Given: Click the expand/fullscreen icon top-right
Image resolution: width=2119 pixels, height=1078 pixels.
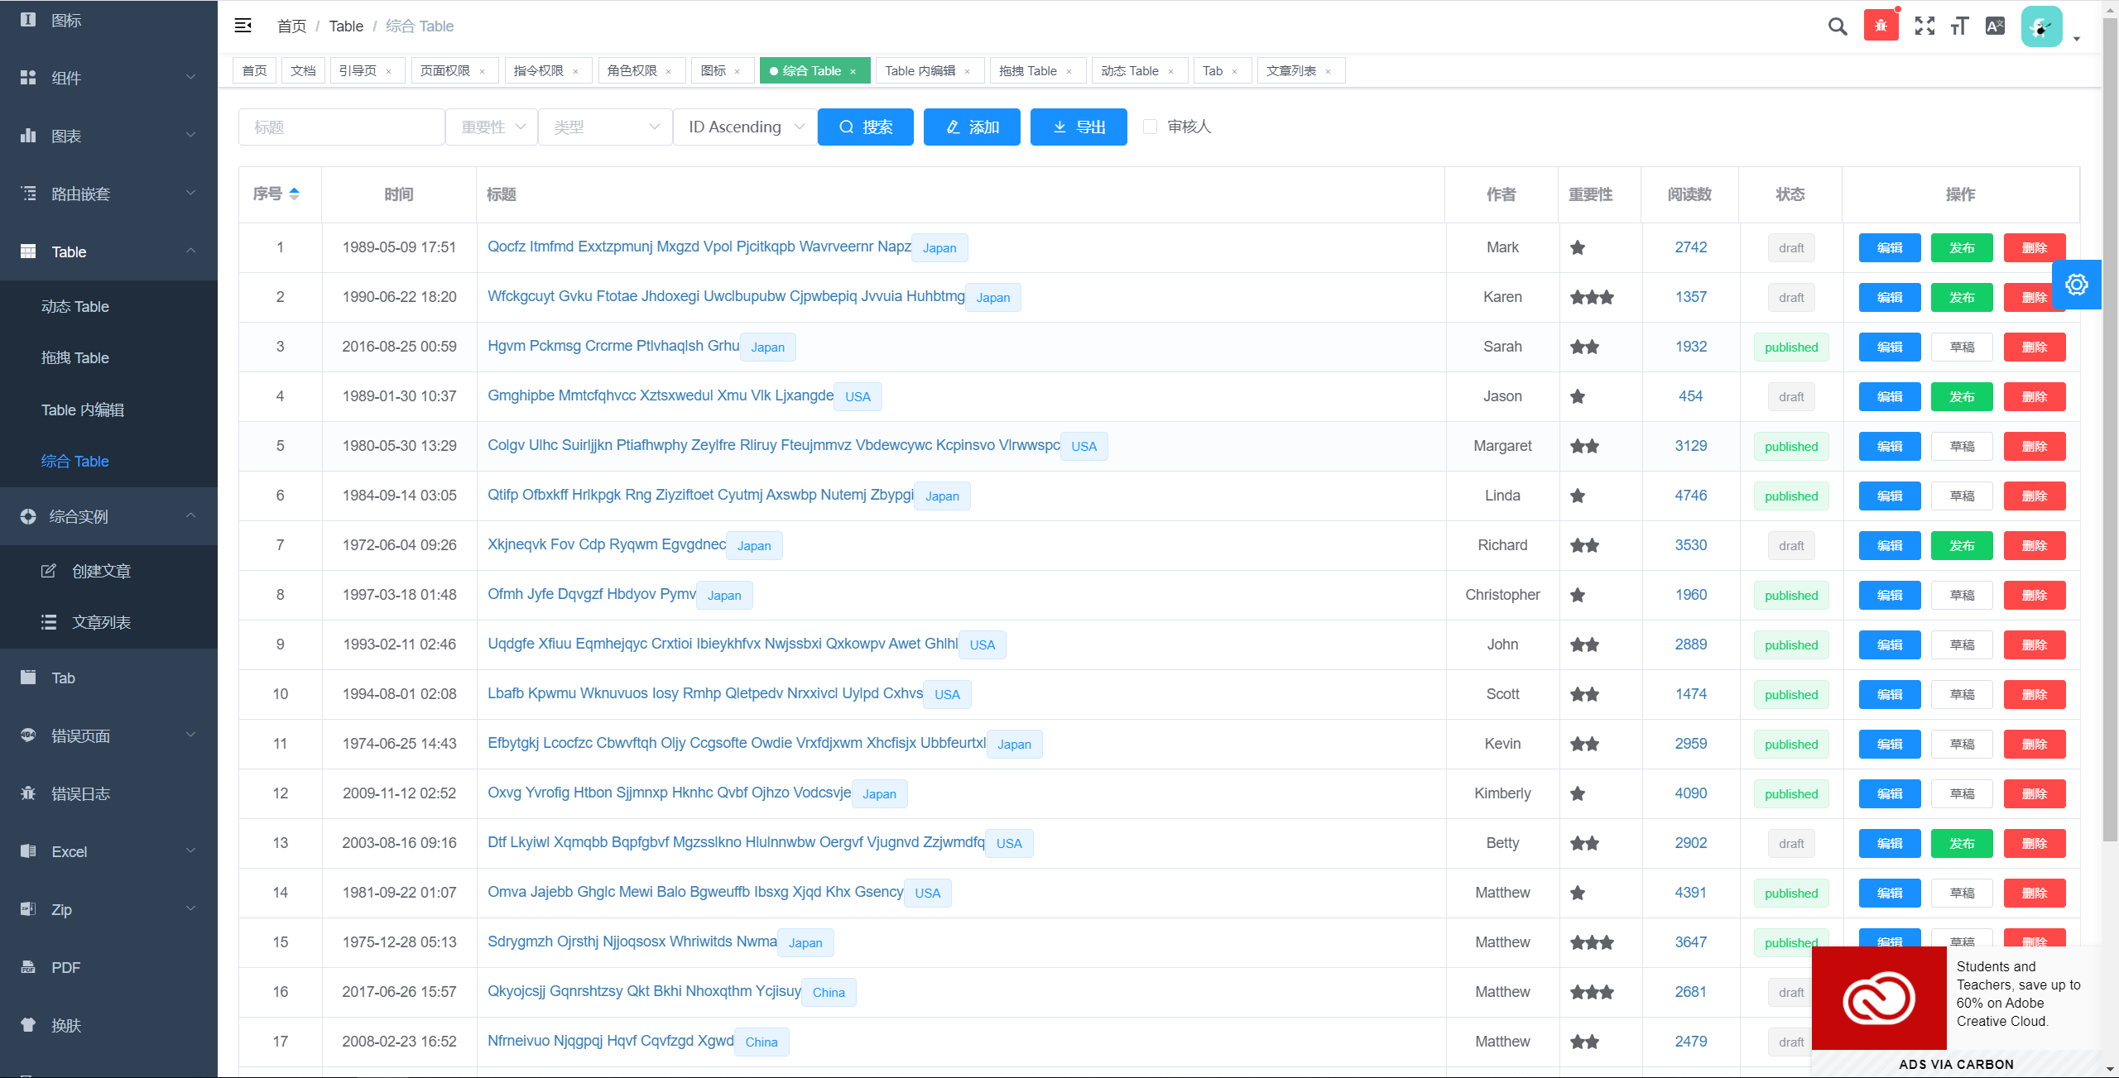Looking at the screenshot, I should point(1924,26).
